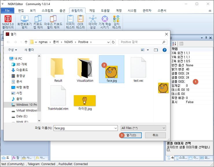Open 마우스 키보드 멀티 제어 tool
This screenshot has width=214, height=167.
coord(53,22)
